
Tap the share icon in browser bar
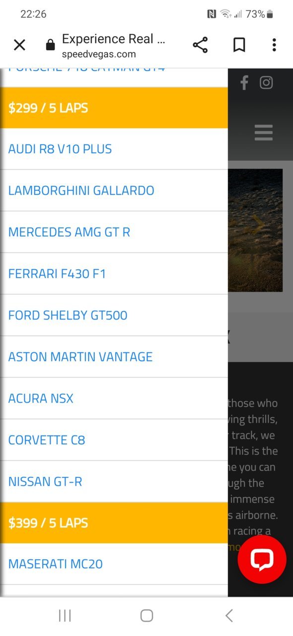click(x=200, y=45)
